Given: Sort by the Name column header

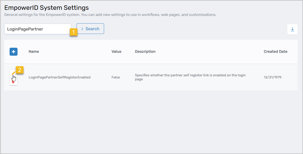Looking at the screenshot, I should [x=34, y=51].
